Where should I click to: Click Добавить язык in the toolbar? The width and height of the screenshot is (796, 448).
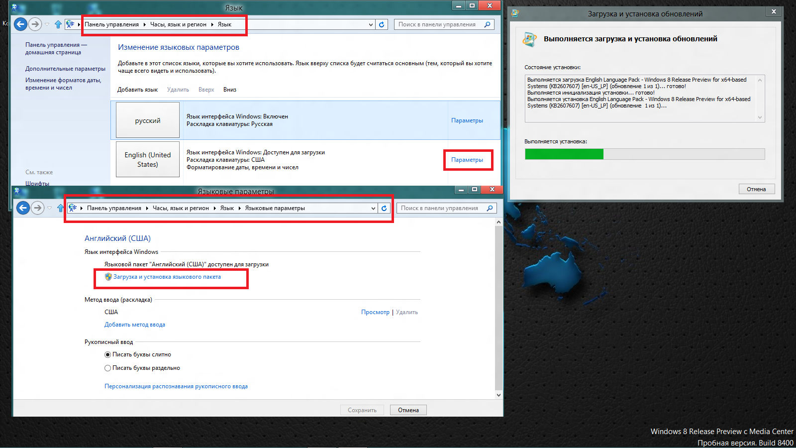coord(137,90)
